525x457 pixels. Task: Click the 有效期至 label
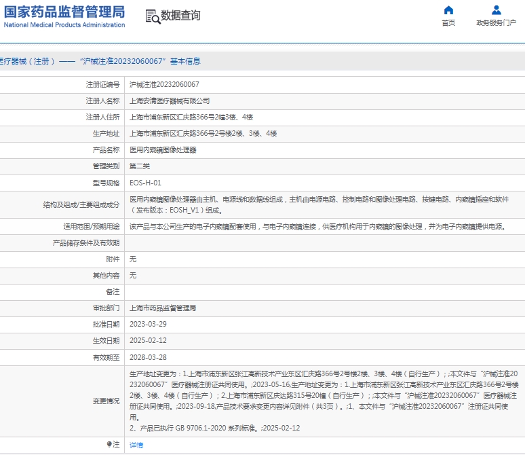106,357
